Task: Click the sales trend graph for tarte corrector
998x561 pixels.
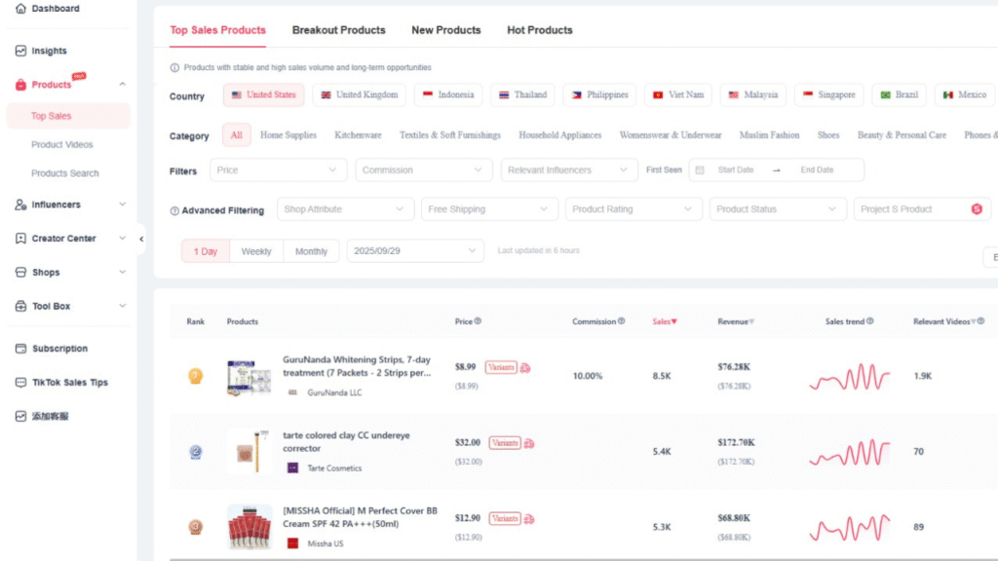Action: [x=849, y=451]
